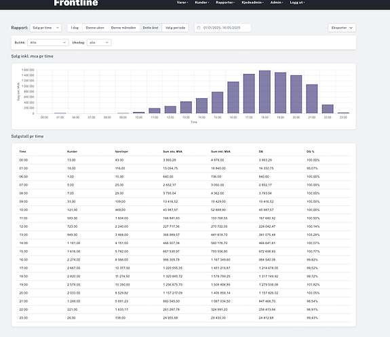Open the Kunder menu
Image resolution: width=390 pixels, height=337 pixels.
pos(202,3)
